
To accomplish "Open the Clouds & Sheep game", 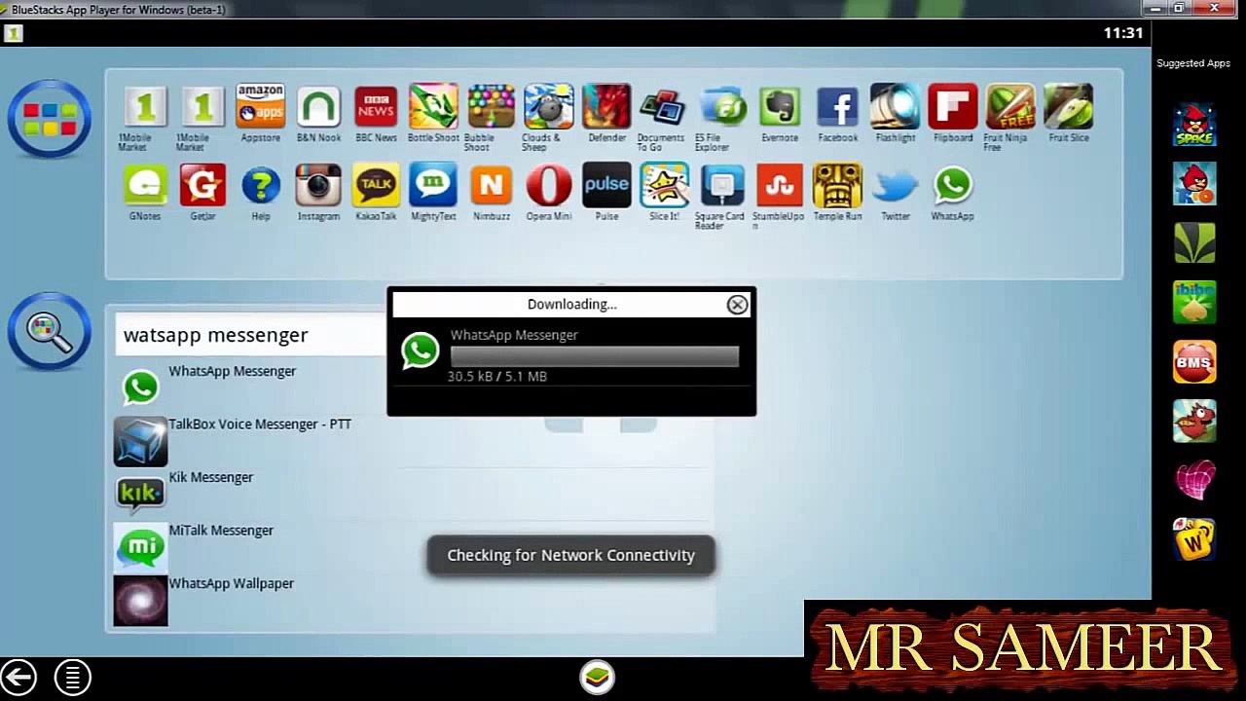I will click(x=549, y=106).
